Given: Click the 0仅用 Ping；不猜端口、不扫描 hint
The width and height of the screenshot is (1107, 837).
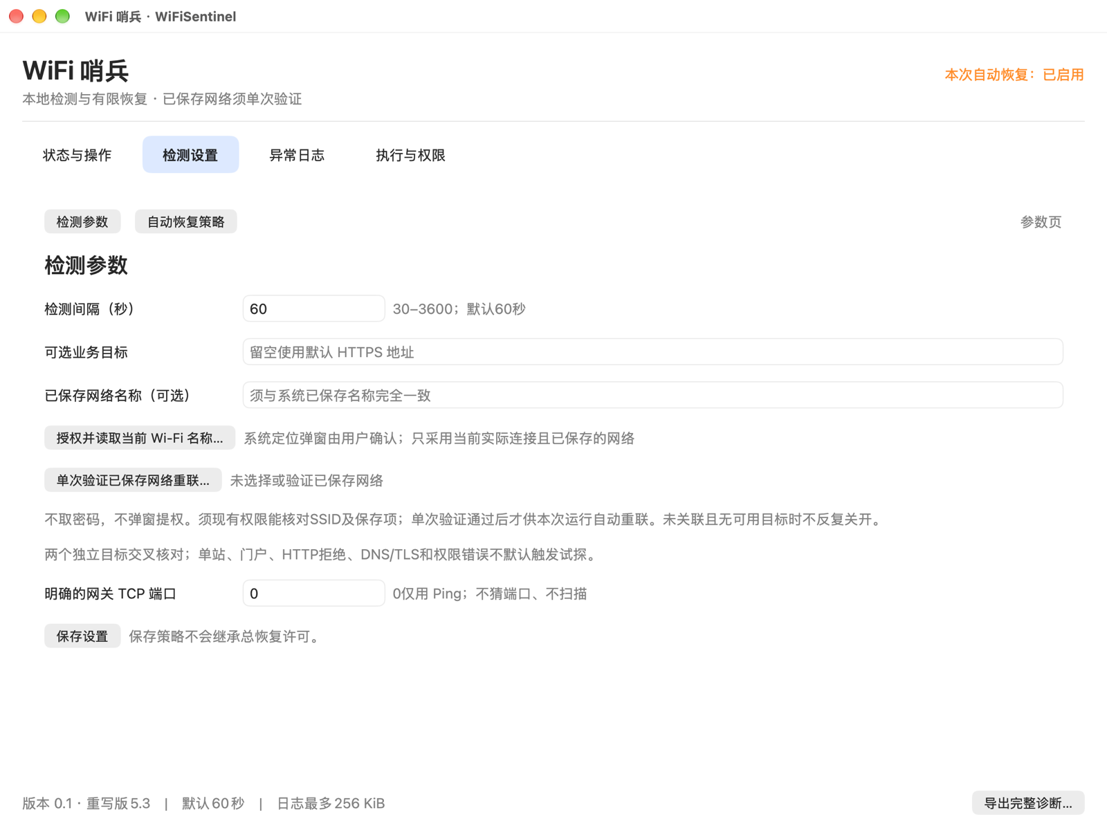Looking at the screenshot, I should click(x=490, y=594).
